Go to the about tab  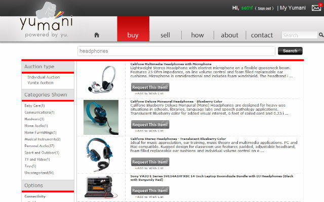(x=229, y=35)
